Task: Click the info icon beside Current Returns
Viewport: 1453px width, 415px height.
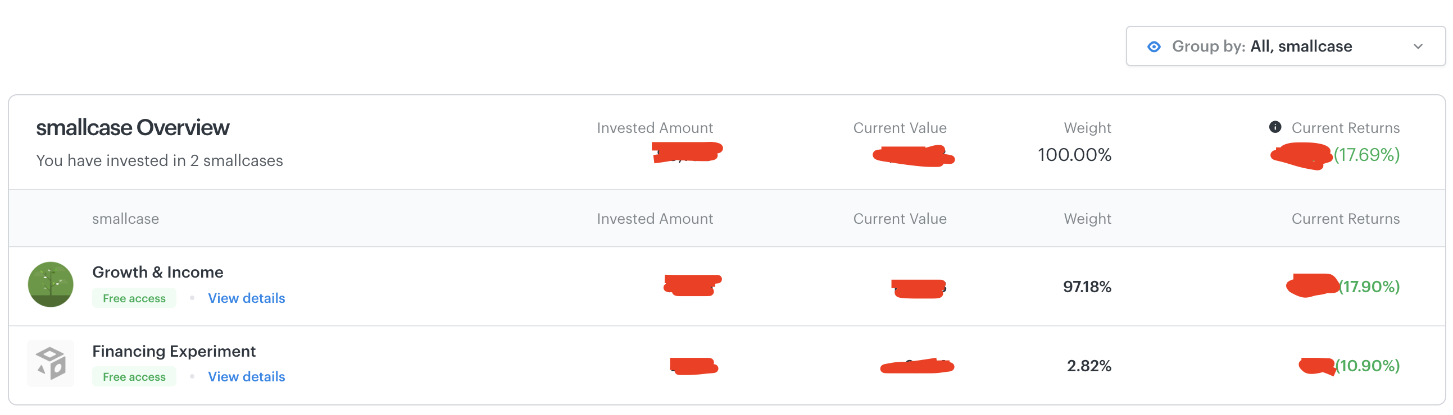Action: coord(1275,127)
